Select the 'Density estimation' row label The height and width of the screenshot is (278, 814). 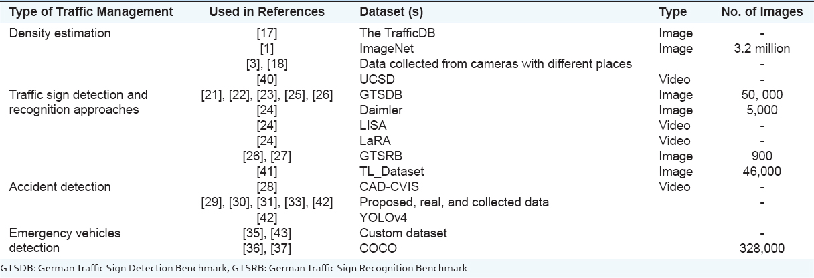(56, 33)
